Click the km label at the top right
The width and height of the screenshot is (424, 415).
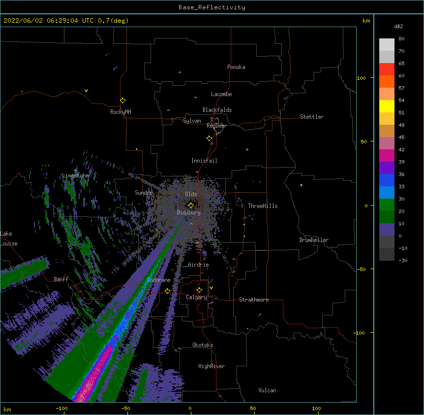coord(366,21)
